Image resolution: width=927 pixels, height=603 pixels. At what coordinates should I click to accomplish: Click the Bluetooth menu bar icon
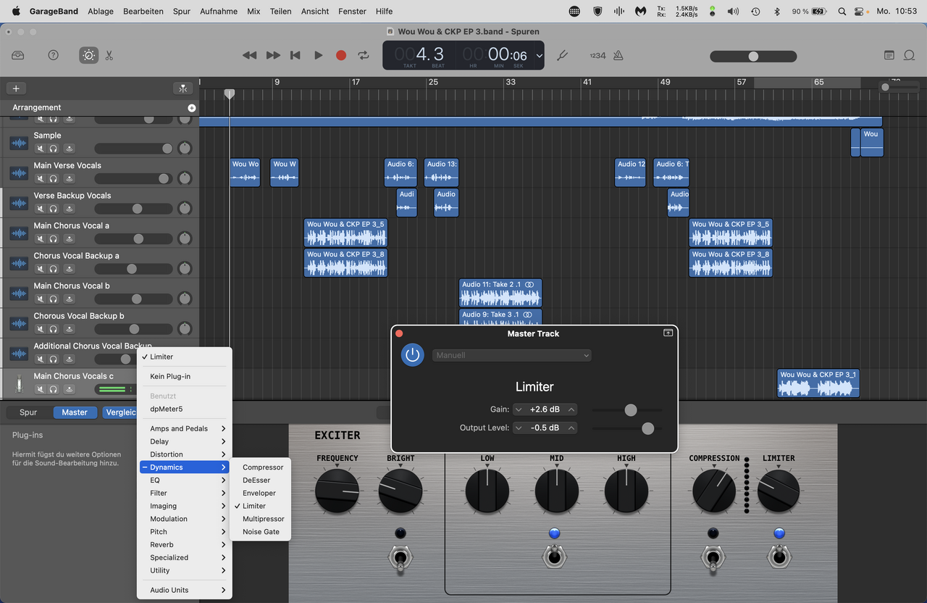(x=777, y=11)
